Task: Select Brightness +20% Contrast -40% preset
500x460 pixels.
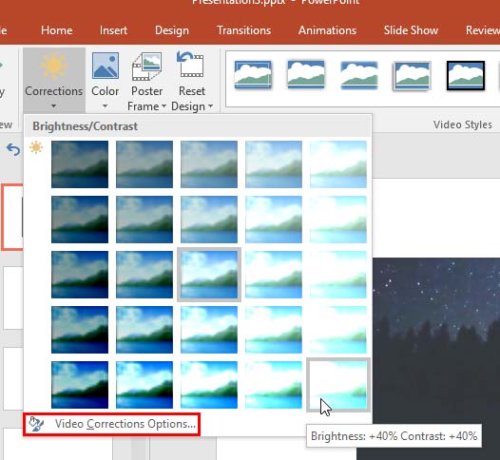Action: click(274, 164)
